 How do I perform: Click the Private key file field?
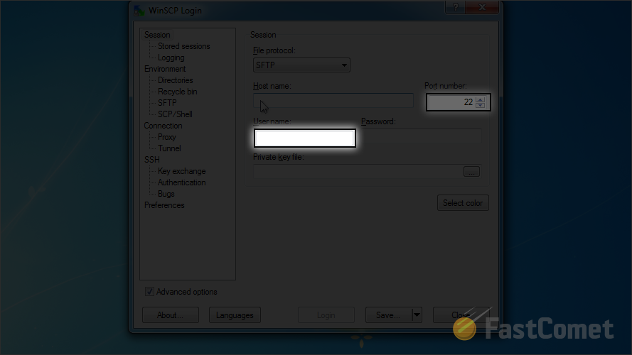pyautogui.click(x=358, y=171)
